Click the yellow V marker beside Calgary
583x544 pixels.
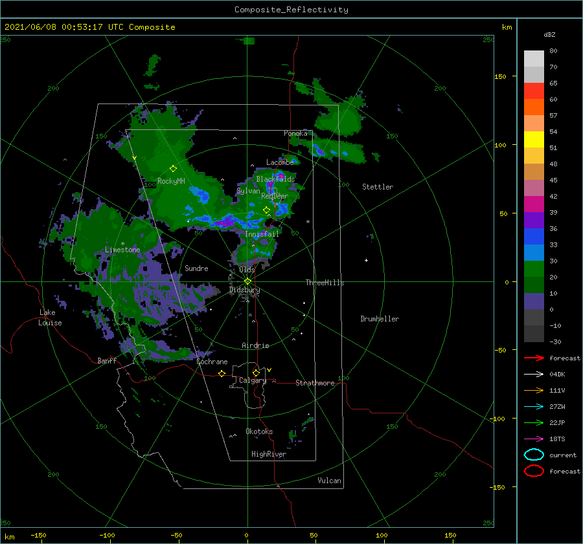(269, 370)
